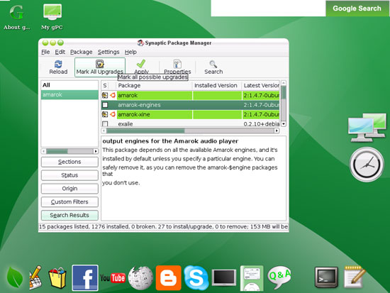Launch Skype from the dock
Image resolution: width=390 pixels, height=293 pixels.
(x=196, y=278)
